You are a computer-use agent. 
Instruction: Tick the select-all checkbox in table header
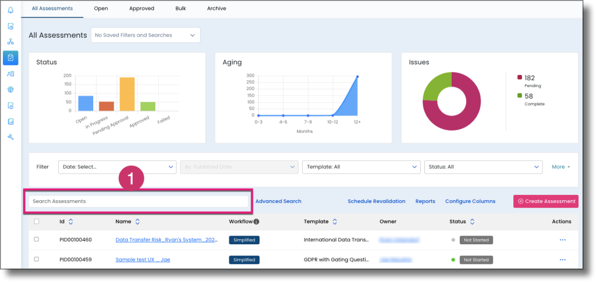tap(37, 221)
